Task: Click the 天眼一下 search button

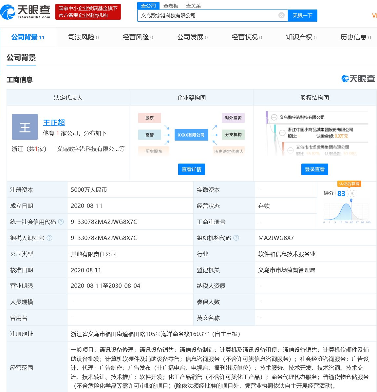Action: pos(303,15)
